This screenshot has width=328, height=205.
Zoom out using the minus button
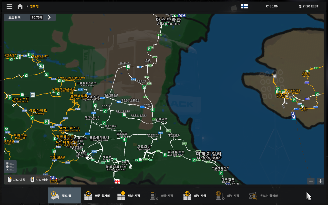click(311, 181)
